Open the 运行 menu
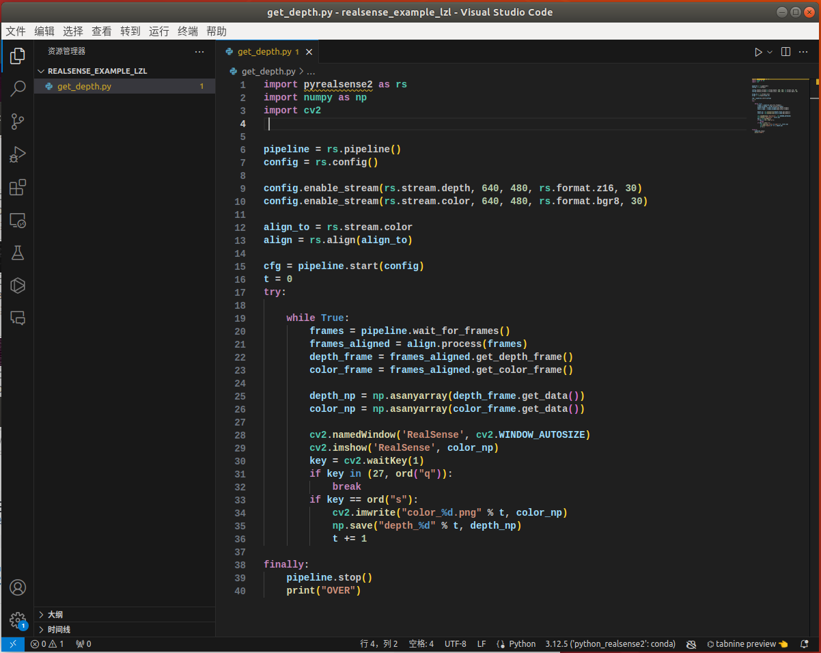This screenshot has width=821, height=653. [x=159, y=31]
